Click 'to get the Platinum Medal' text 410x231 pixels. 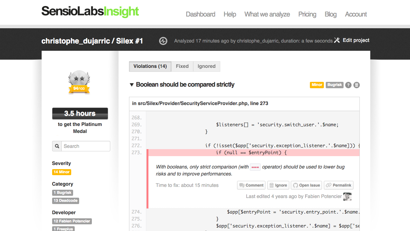80,128
